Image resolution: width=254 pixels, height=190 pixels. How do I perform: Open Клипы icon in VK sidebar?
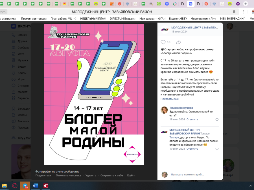coord(14,73)
